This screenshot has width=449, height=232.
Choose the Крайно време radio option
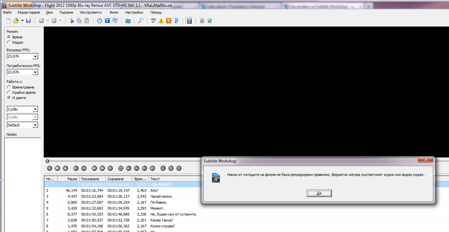(x=9, y=93)
